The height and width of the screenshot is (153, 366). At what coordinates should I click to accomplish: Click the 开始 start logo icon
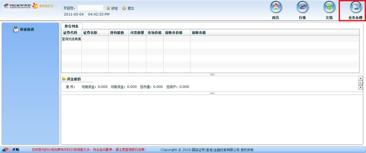(x=6, y=150)
